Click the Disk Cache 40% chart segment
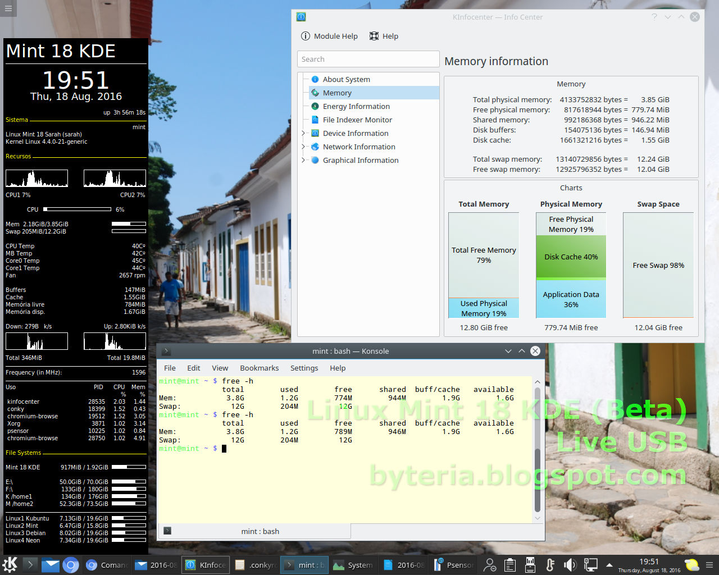Screen dimensions: 719x575 coord(571,257)
